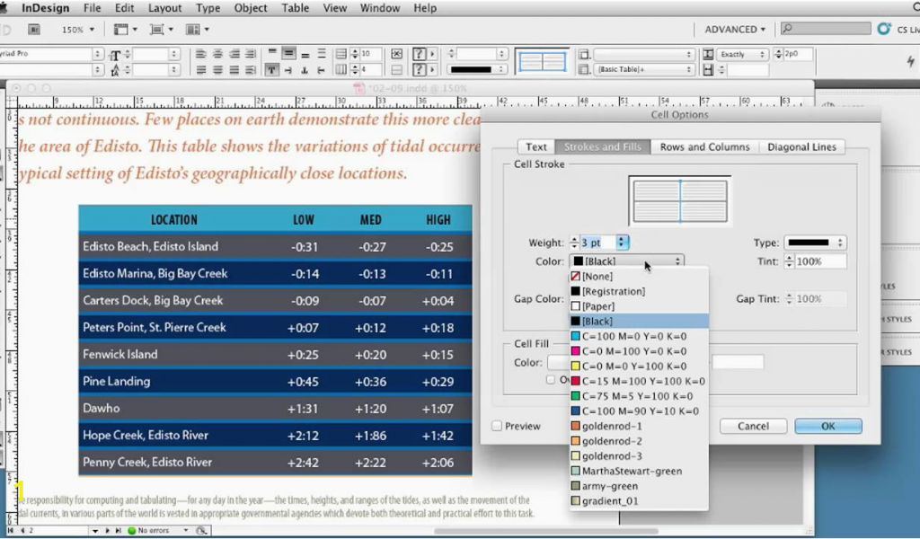Open the Arrange Documents icon menu
Image resolution: width=920 pixels, height=539 pixels.
tap(197, 30)
